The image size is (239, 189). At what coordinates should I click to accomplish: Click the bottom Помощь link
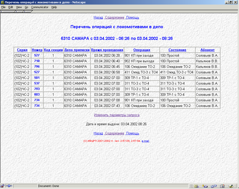tap(133, 133)
